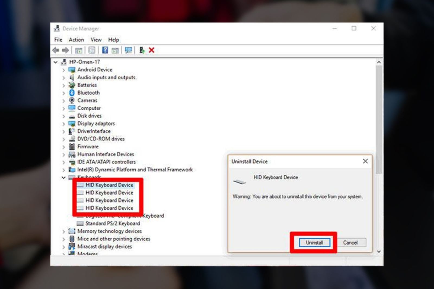
Task: Click the DriverInterface icon
Action: [72, 131]
